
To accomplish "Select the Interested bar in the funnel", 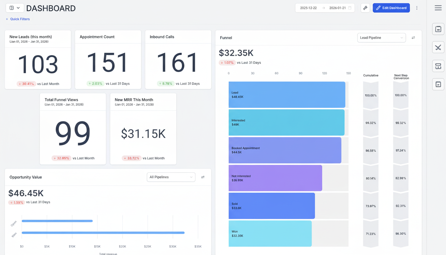I will (287, 123).
